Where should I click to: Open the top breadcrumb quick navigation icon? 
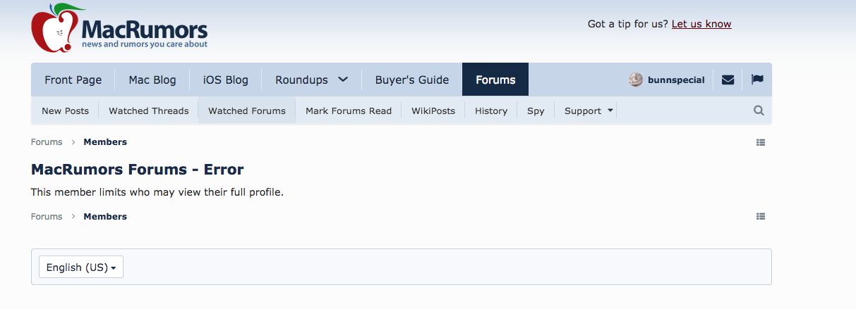[x=761, y=142]
